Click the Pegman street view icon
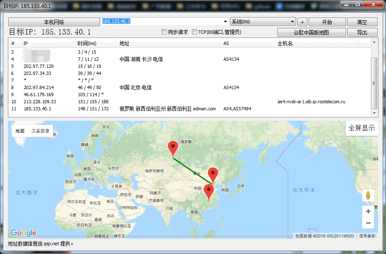Image resolution: width=386 pixels, height=254 pixels. pos(368,196)
